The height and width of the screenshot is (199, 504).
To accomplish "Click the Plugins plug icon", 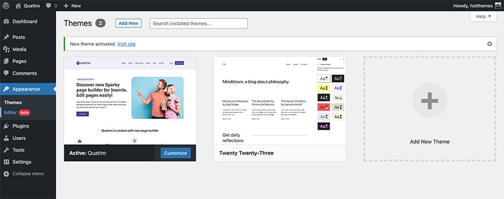I will click(6, 126).
